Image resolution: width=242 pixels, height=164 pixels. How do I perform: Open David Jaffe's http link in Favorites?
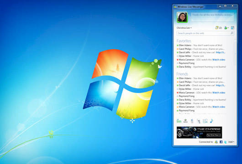(221, 52)
